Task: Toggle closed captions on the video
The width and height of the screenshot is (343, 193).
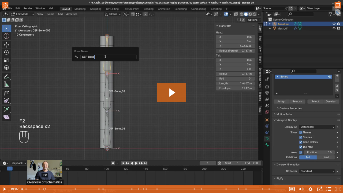Action: (292, 189)
